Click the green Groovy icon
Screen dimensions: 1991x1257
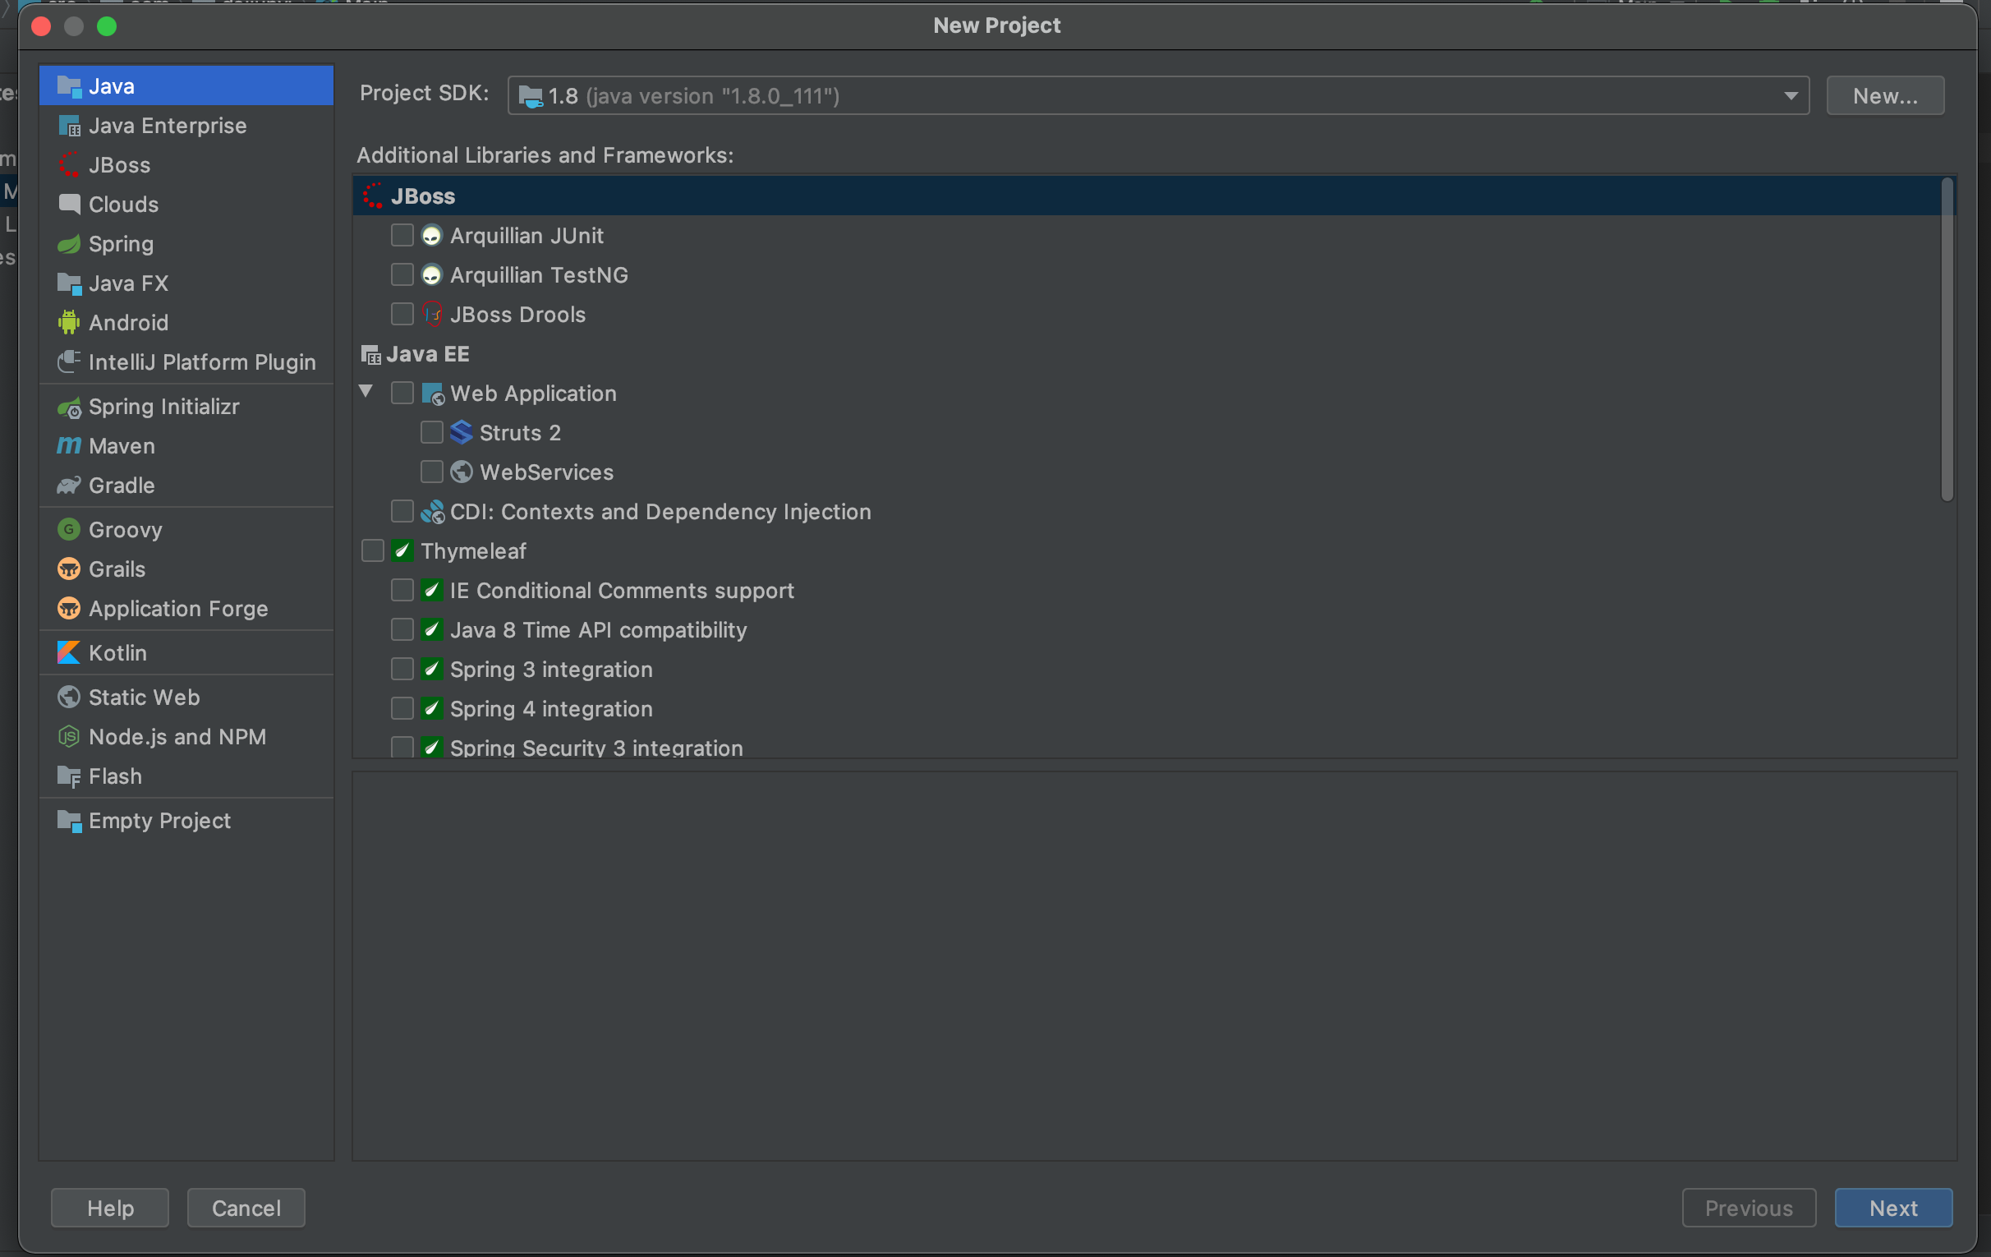pos(69,529)
